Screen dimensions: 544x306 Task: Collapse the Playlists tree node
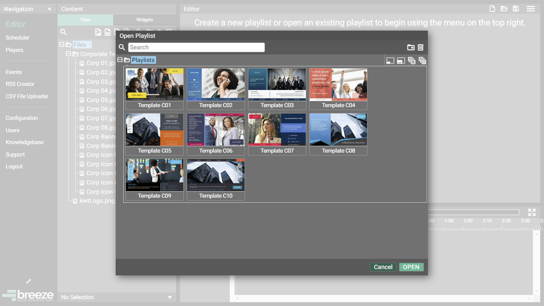coord(120,60)
